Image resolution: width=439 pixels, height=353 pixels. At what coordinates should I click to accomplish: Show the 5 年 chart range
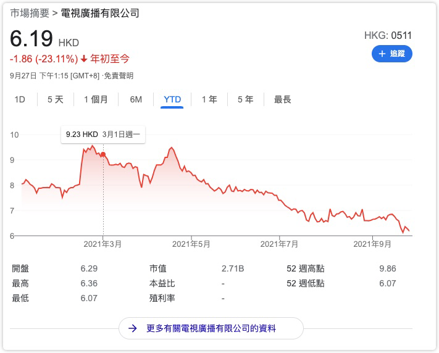tap(246, 99)
